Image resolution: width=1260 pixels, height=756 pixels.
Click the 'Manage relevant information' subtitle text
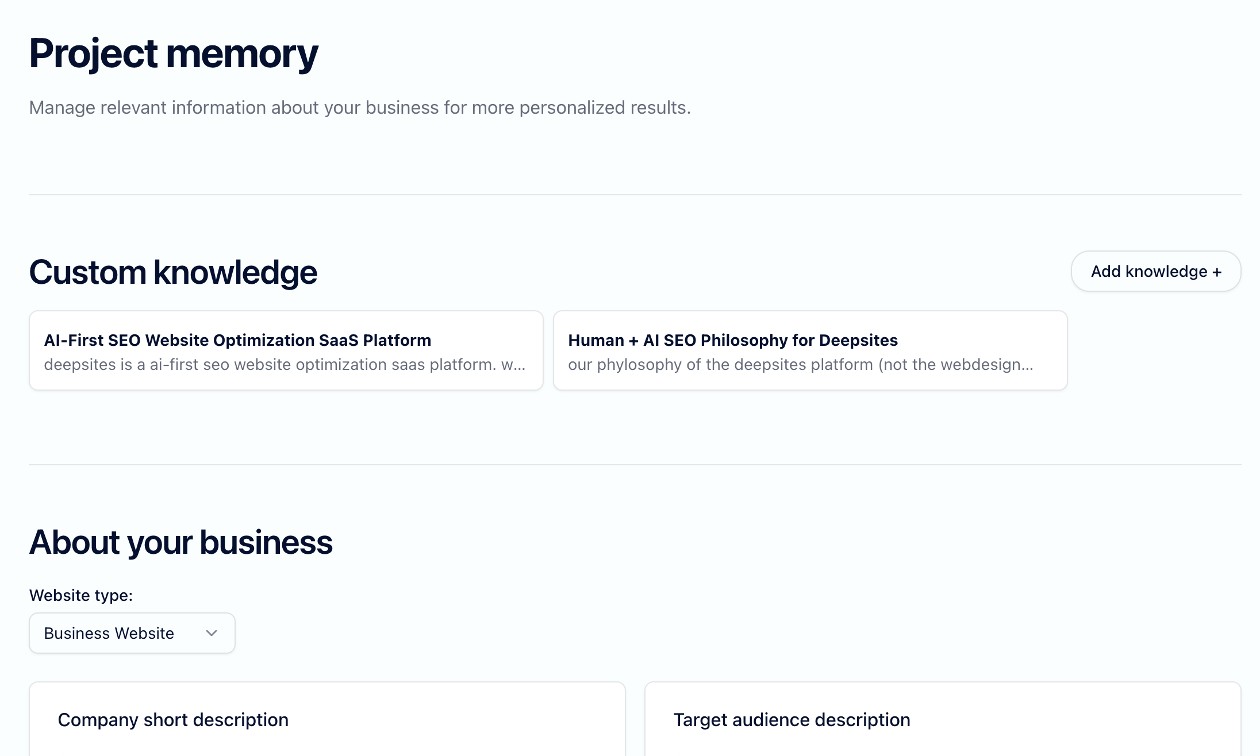click(360, 108)
